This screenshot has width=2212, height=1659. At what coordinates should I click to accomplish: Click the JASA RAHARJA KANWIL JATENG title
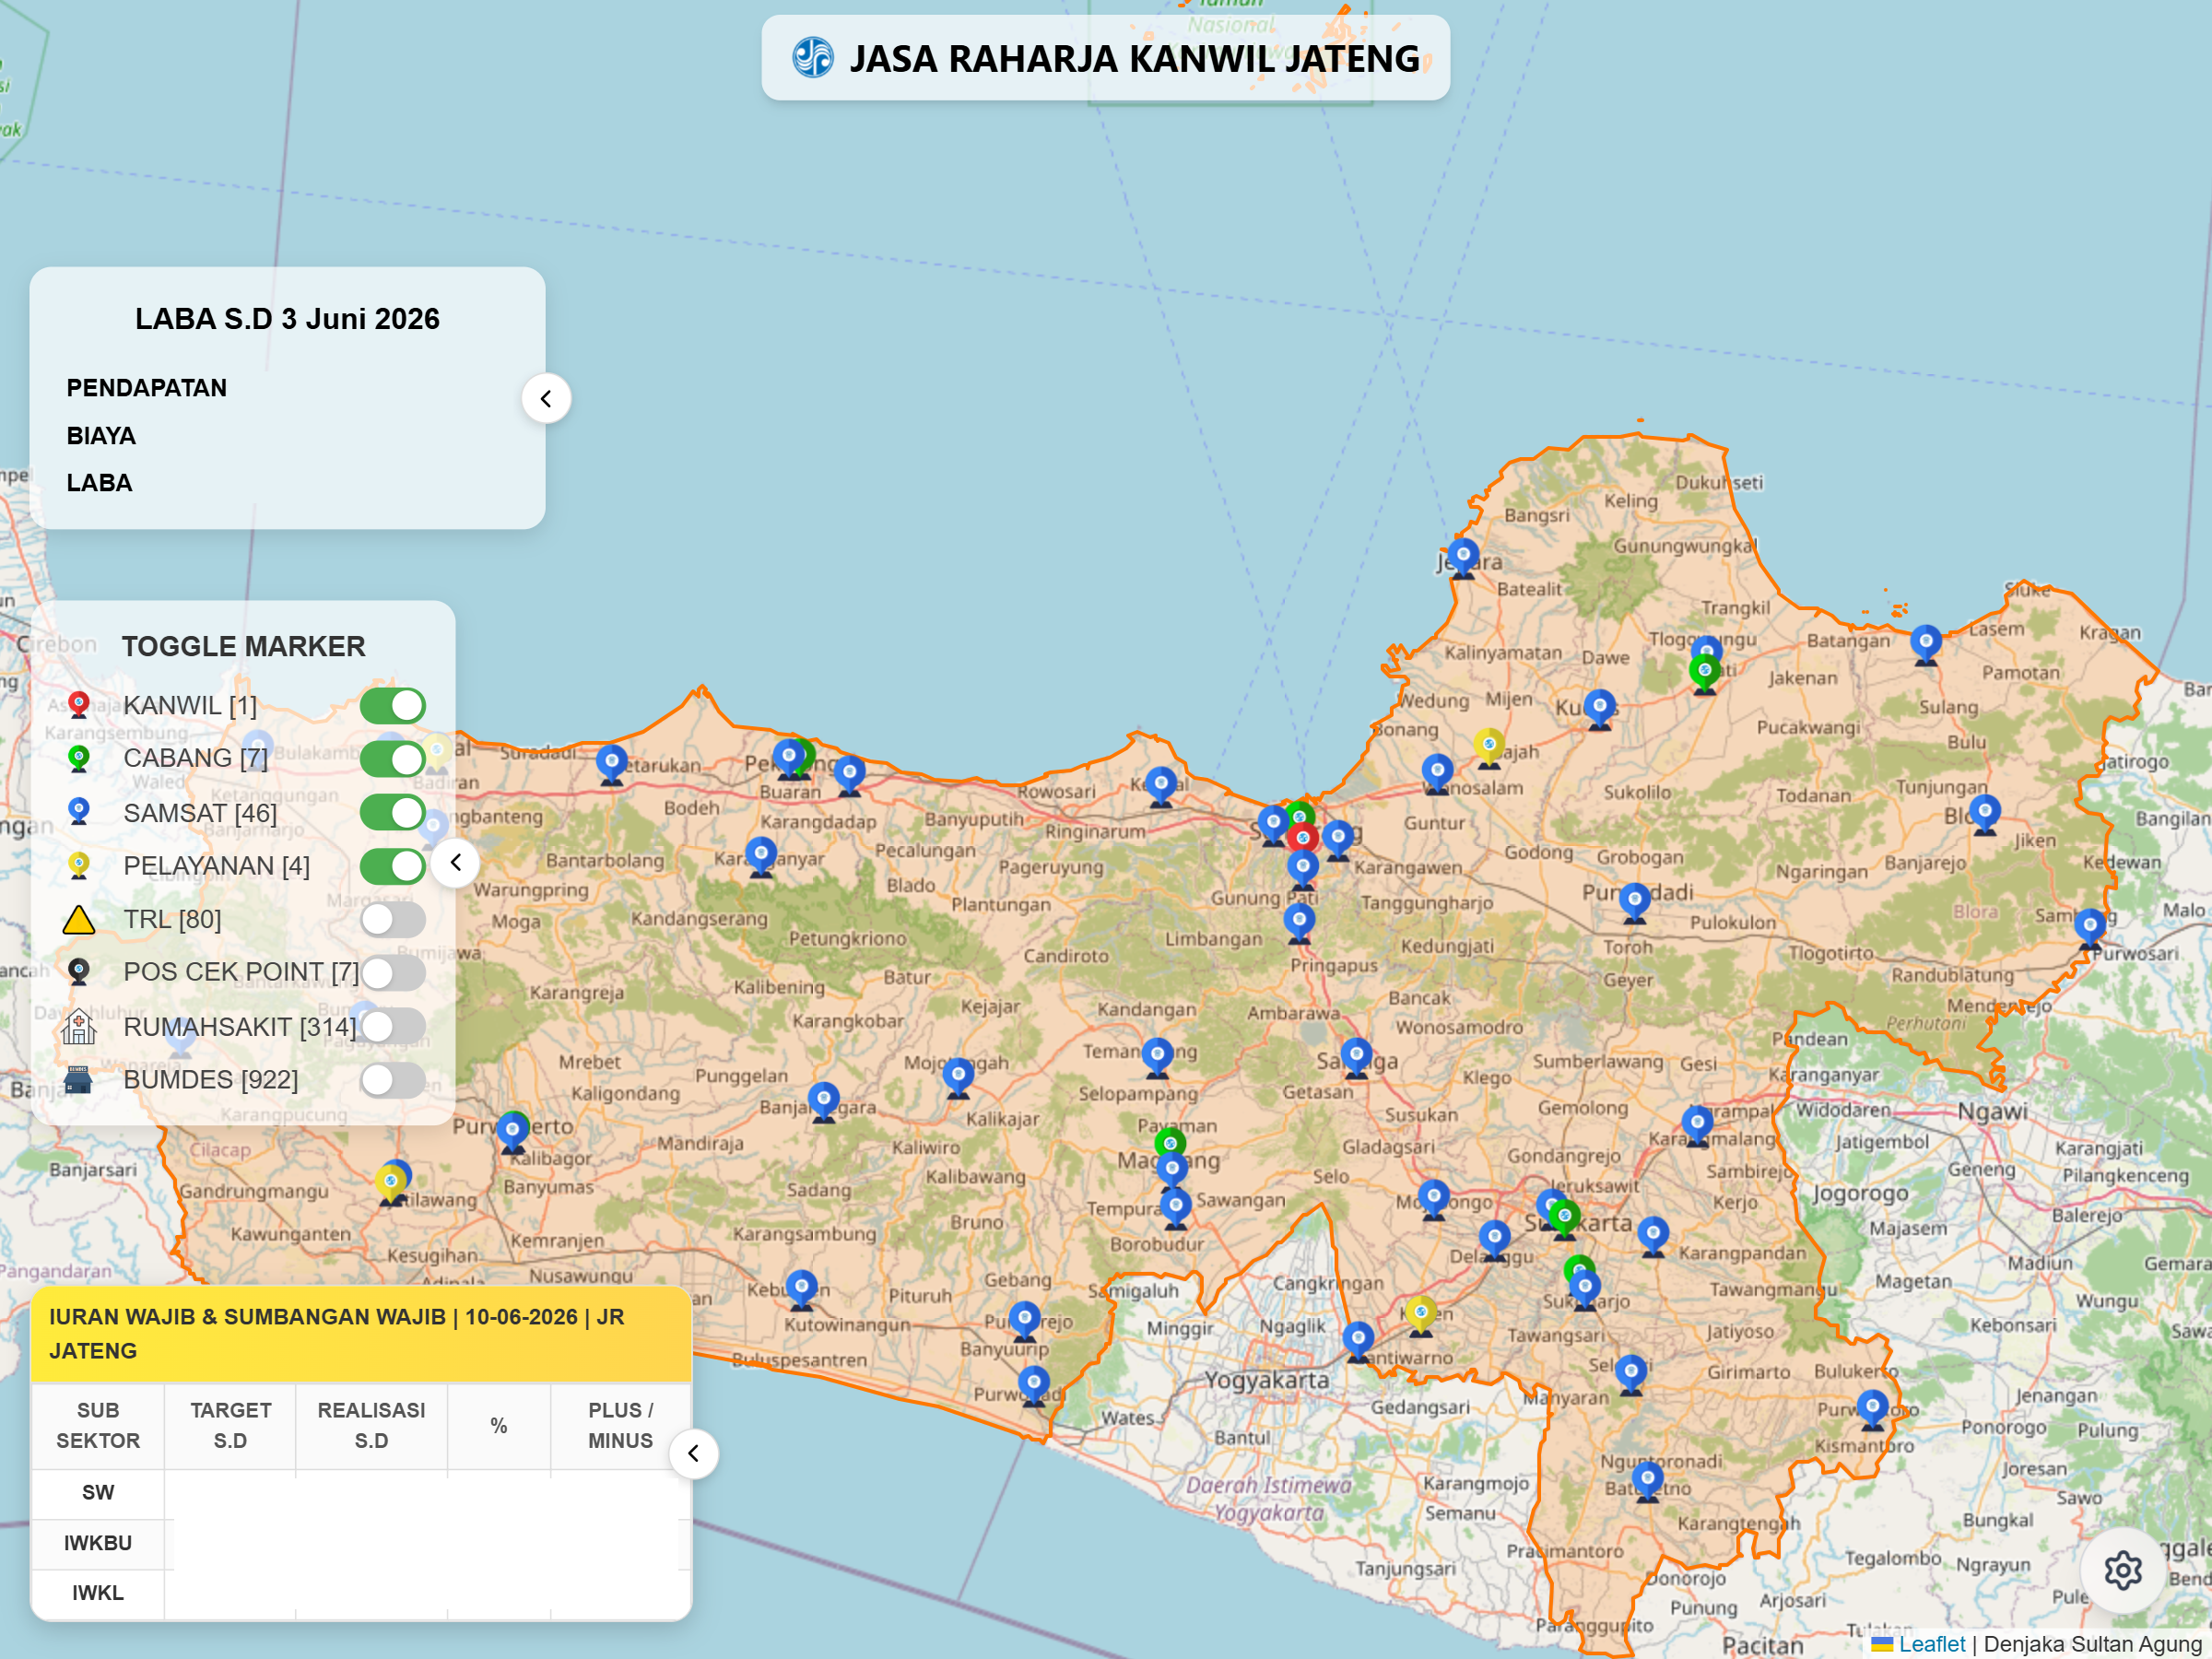coord(1134,58)
